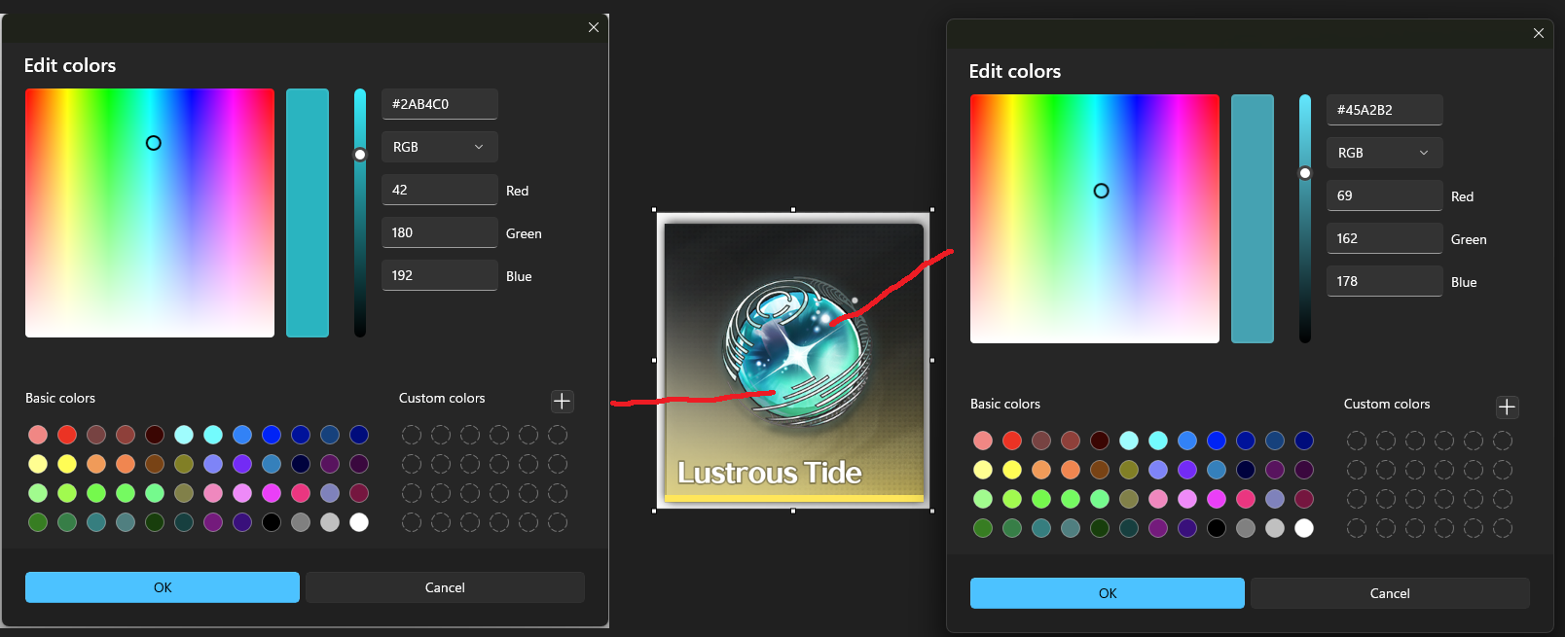Open the RGB dropdown in the #45A2B2 dialog

pos(1385,153)
